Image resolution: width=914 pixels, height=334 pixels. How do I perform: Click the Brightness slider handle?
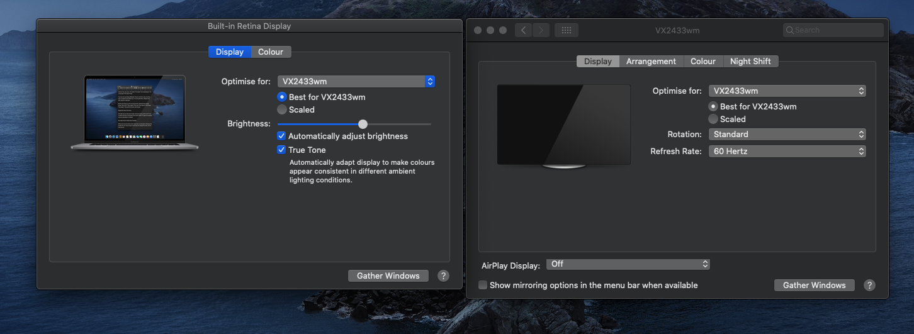tap(363, 124)
